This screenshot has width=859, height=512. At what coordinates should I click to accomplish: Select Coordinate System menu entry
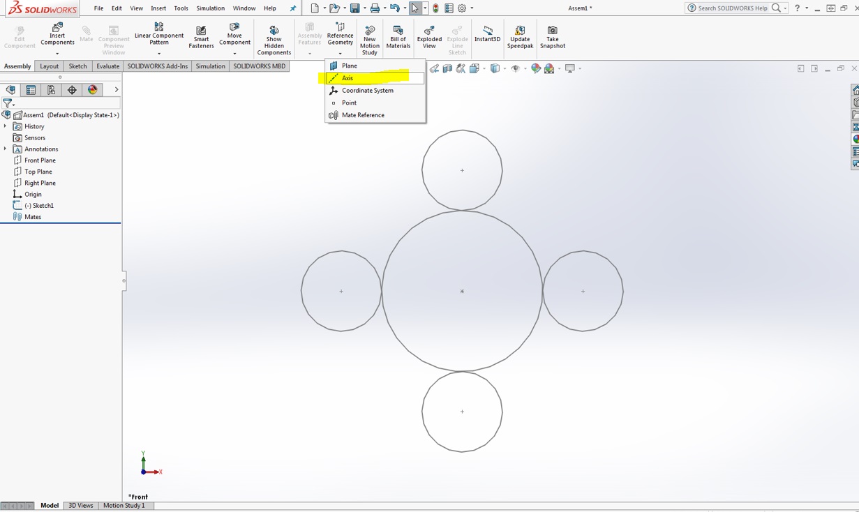(x=367, y=91)
